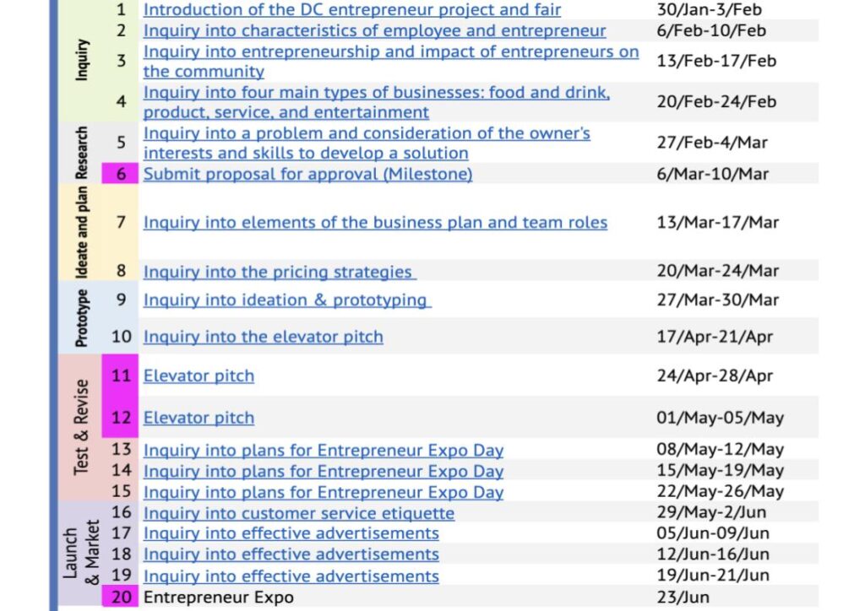The width and height of the screenshot is (865, 611).
Task: Open link about characteristics of employee and entrepreneur
Action: [x=374, y=31]
